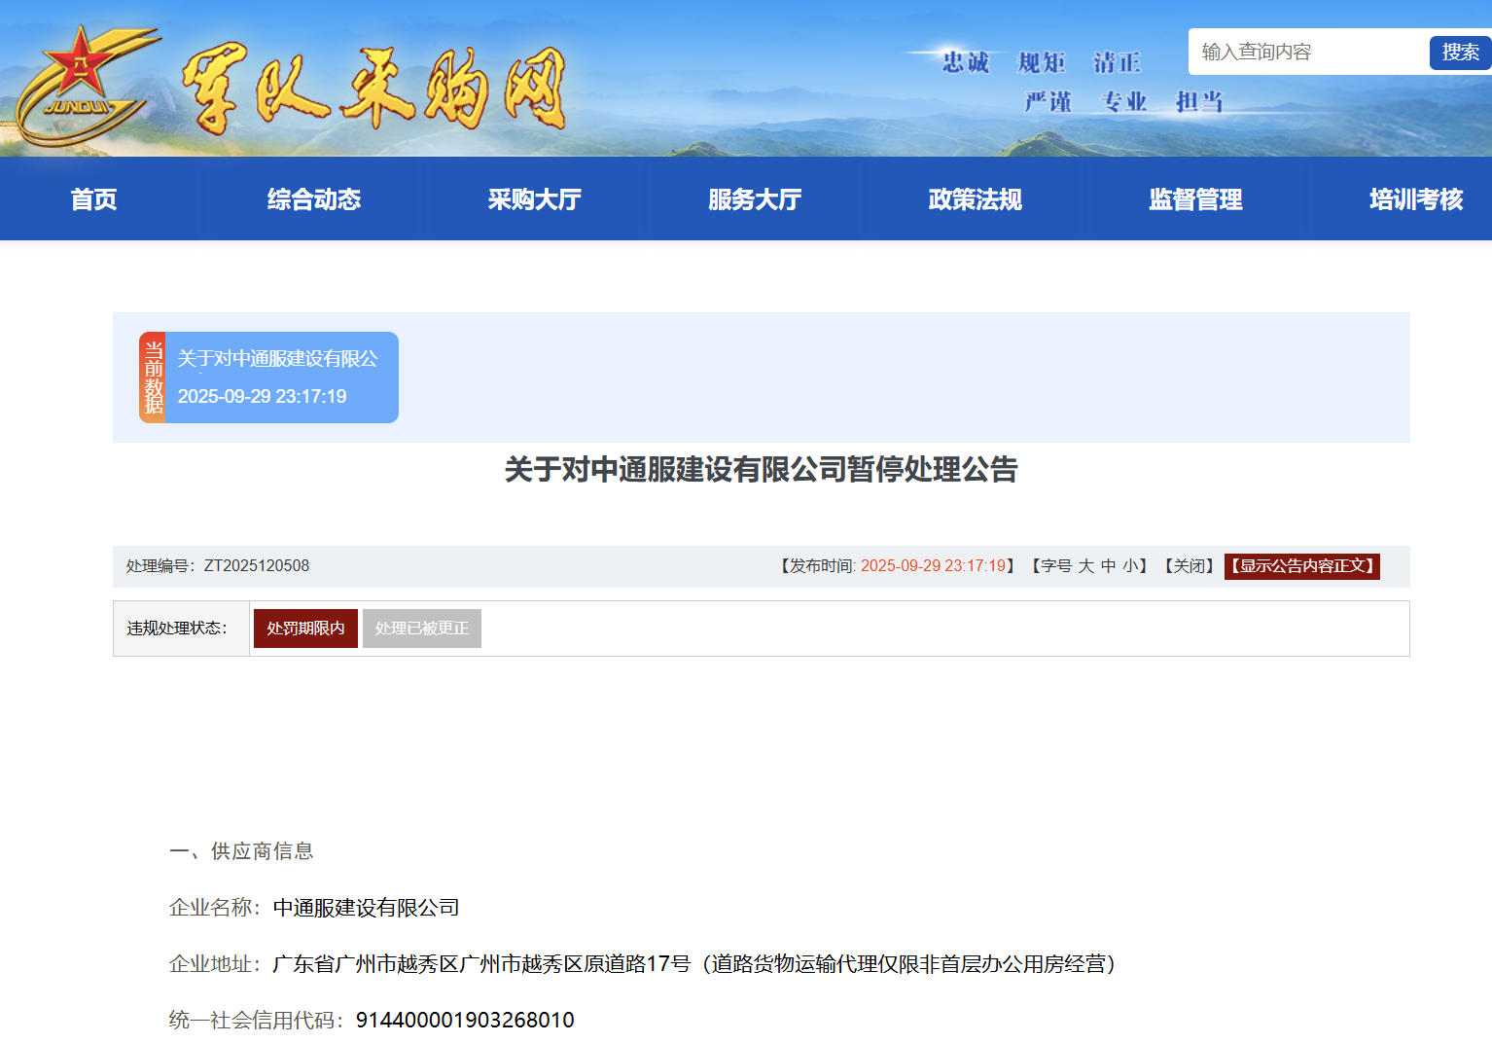Open the 服务大厅 navigation menu

(755, 199)
